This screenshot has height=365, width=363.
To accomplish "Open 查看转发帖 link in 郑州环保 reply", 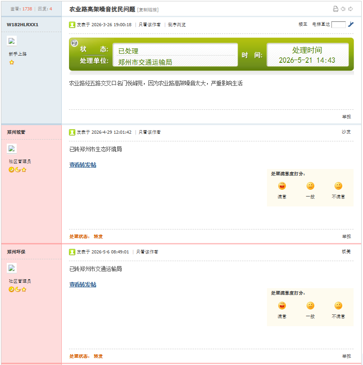I will [83, 285].
